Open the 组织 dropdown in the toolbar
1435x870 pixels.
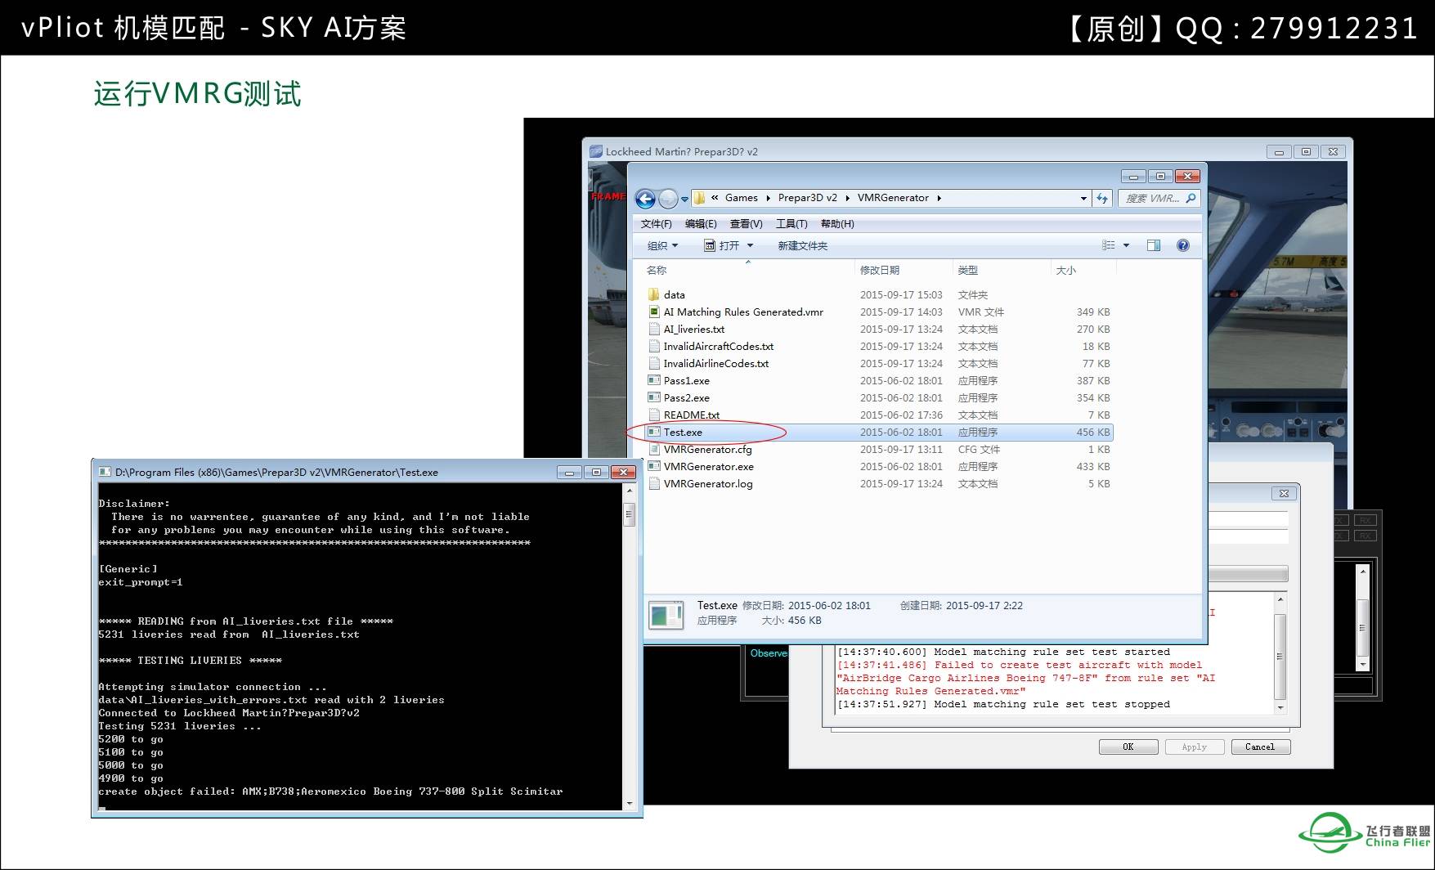(x=662, y=245)
